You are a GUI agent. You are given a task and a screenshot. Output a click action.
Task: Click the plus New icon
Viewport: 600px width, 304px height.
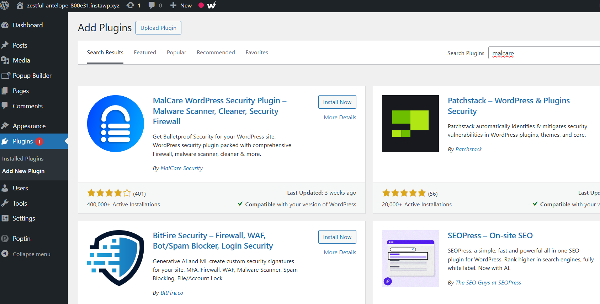point(173,5)
